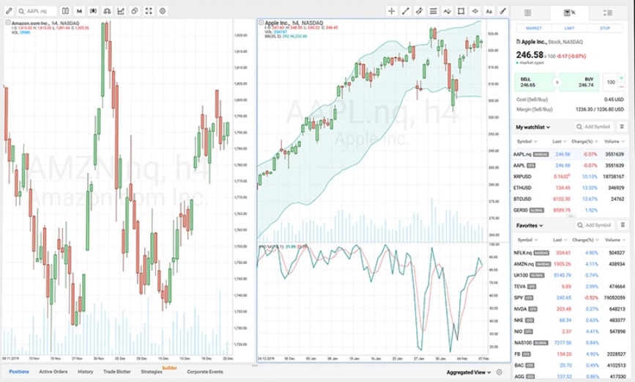This screenshot has width=635, height=382.
Task: Select NVDA row in Favorites
Action: click(x=569, y=309)
